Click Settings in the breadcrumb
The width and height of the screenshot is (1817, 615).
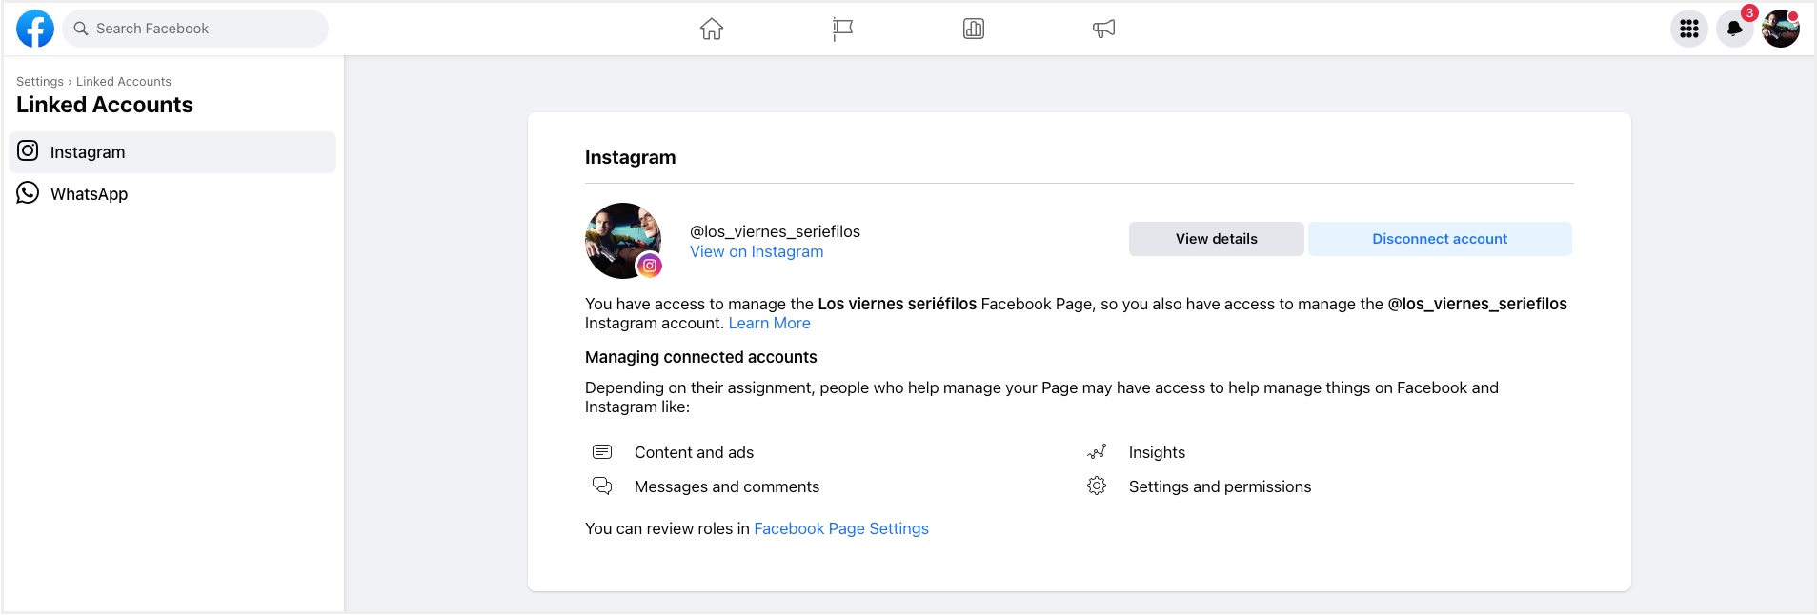40,82
